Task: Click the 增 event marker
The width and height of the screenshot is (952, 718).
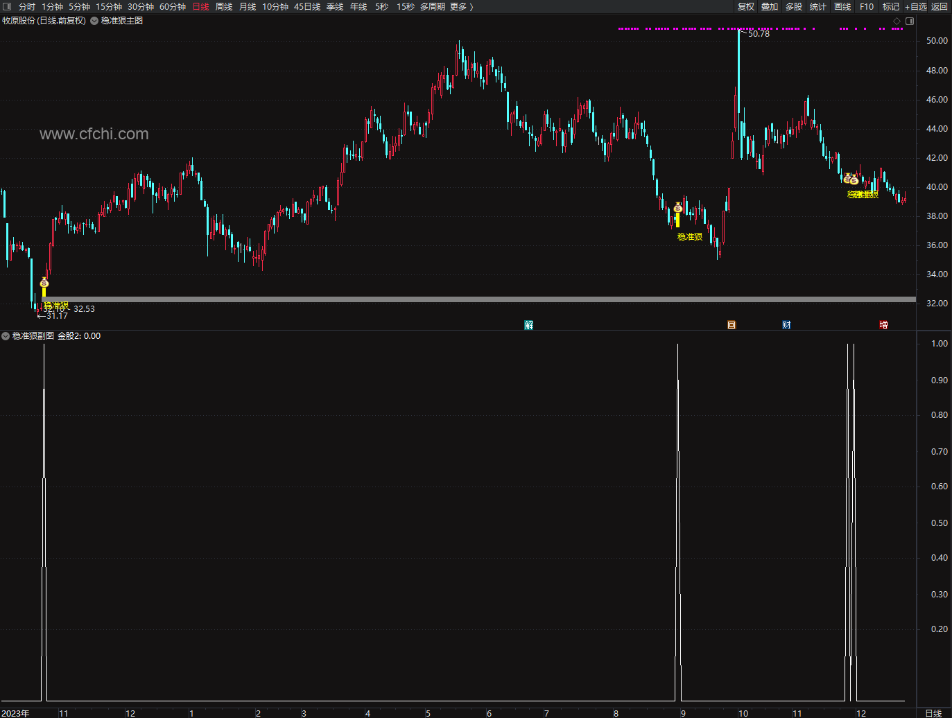Action: 883,325
